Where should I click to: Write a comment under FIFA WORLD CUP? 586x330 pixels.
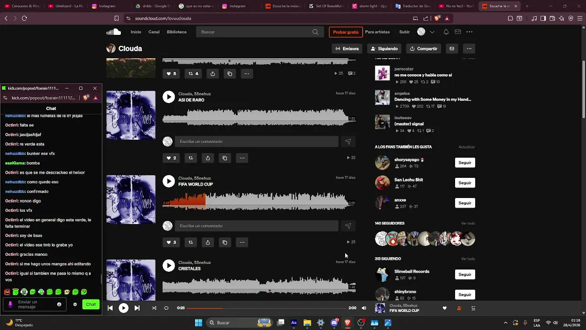pos(256,226)
